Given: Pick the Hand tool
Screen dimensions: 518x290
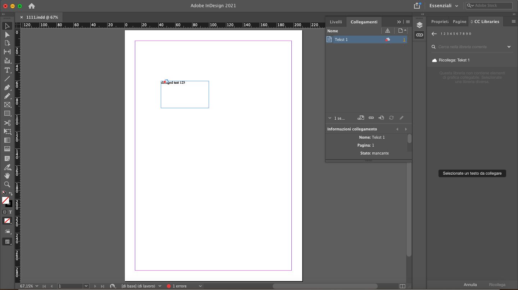Looking at the screenshot, I should [7, 176].
